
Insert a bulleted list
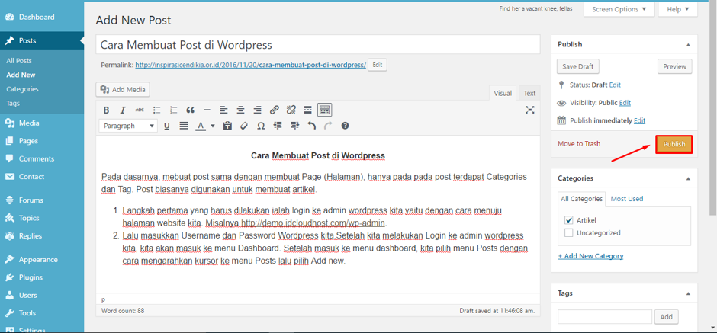point(157,110)
